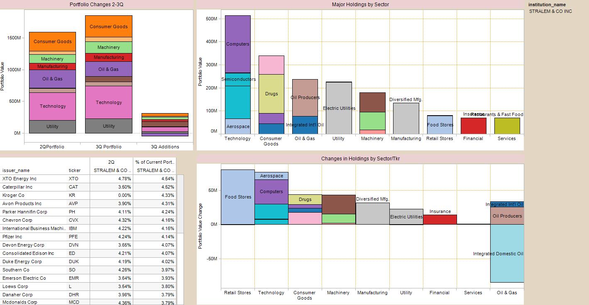Select Oil Producers segment in Major Holdings chart
589x305 pixels.
pyautogui.click(x=305, y=97)
